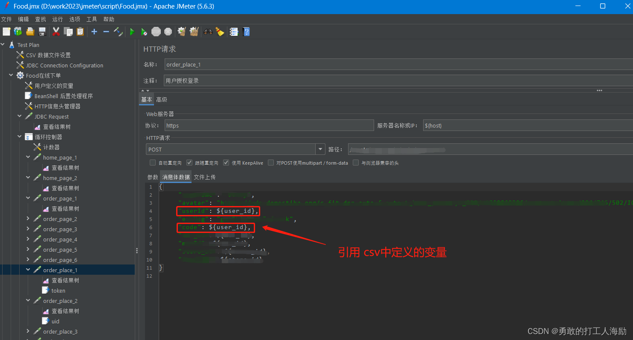Screen dimensions: 633x340
Task: Toggle 自动重定向 checkbox
Action: coord(153,163)
